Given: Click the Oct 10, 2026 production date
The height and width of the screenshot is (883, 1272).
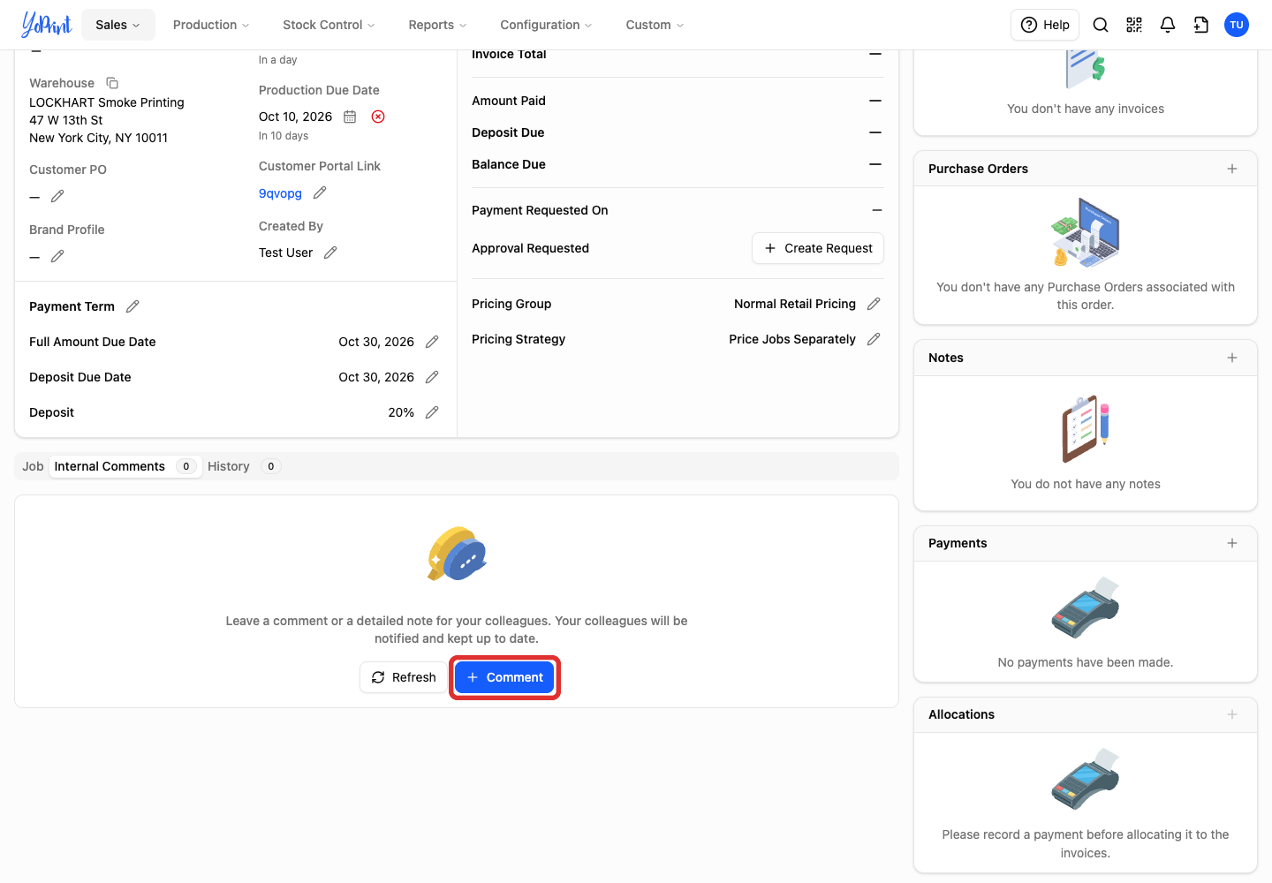Looking at the screenshot, I should (295, 117).
